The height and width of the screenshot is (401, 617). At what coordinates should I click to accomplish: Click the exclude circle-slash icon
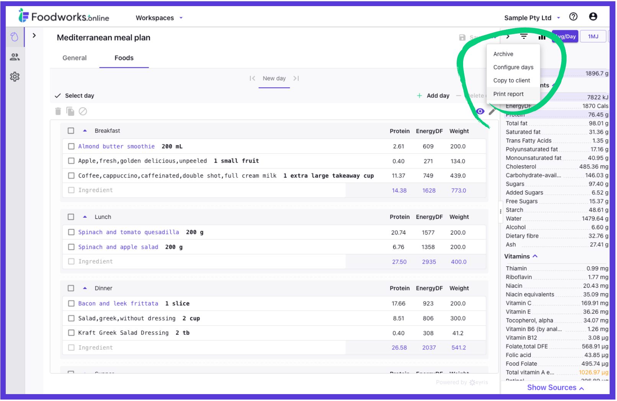[x=83, y=111]
